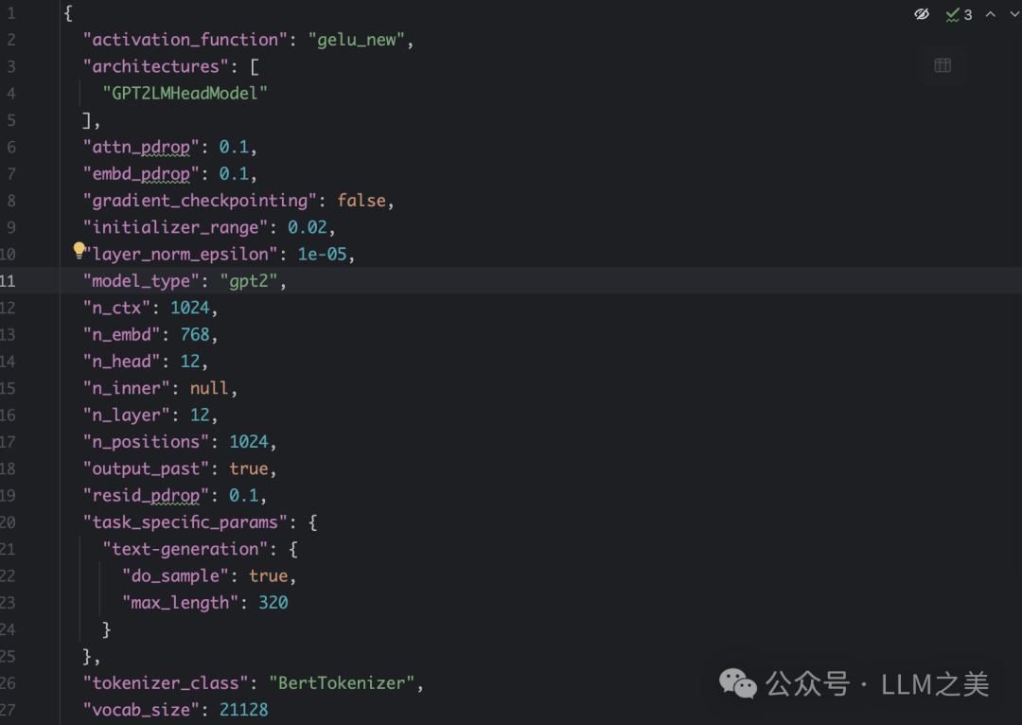
Task: Click the table view icon
Action: pos(943,65)
